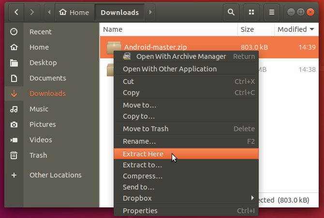Click the Pictures camera icon in sidebar

(14, 124)
